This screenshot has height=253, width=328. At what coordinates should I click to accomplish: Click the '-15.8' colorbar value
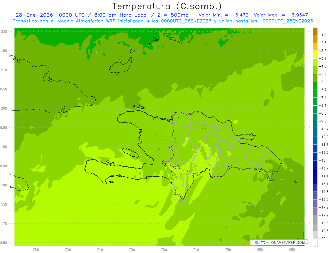point(323,192)
